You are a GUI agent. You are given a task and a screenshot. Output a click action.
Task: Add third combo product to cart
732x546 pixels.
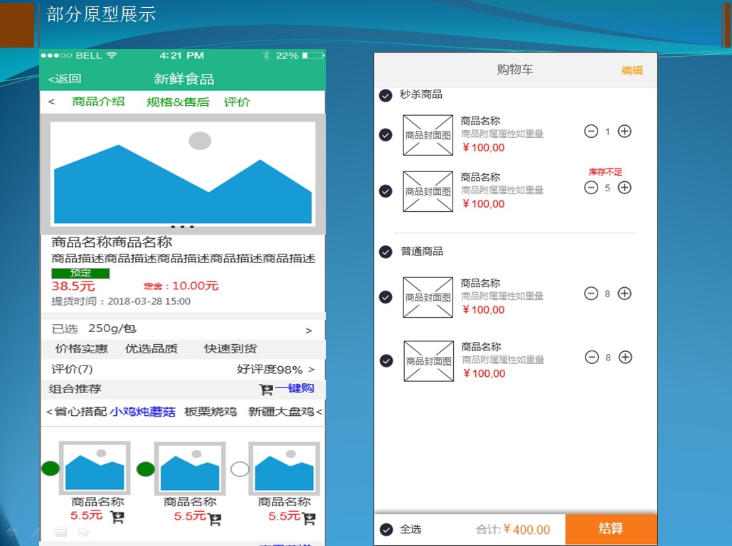point(309,518)
